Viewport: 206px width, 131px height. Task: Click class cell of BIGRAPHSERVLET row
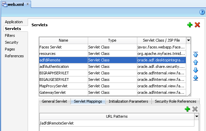coord(162,73)
